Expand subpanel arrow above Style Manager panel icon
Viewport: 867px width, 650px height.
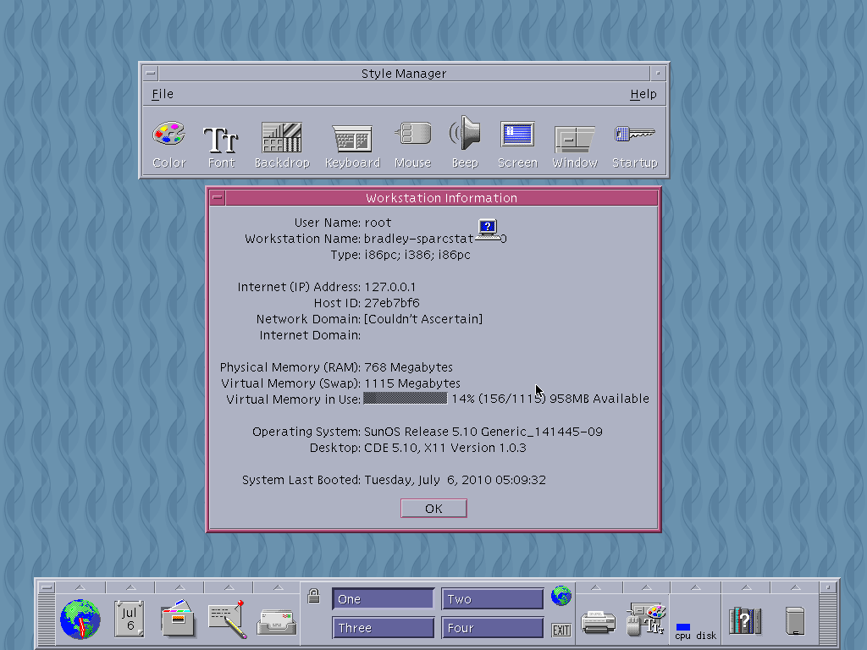646,587
